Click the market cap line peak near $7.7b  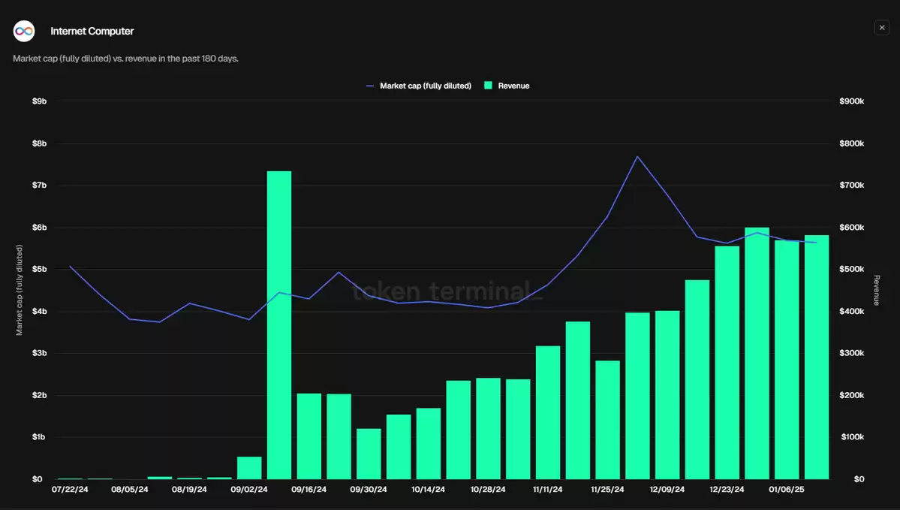pos(637,156)
